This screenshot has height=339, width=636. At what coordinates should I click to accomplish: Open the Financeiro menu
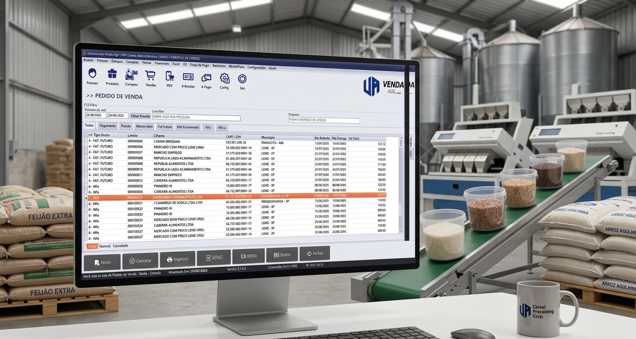coord(162,63)
